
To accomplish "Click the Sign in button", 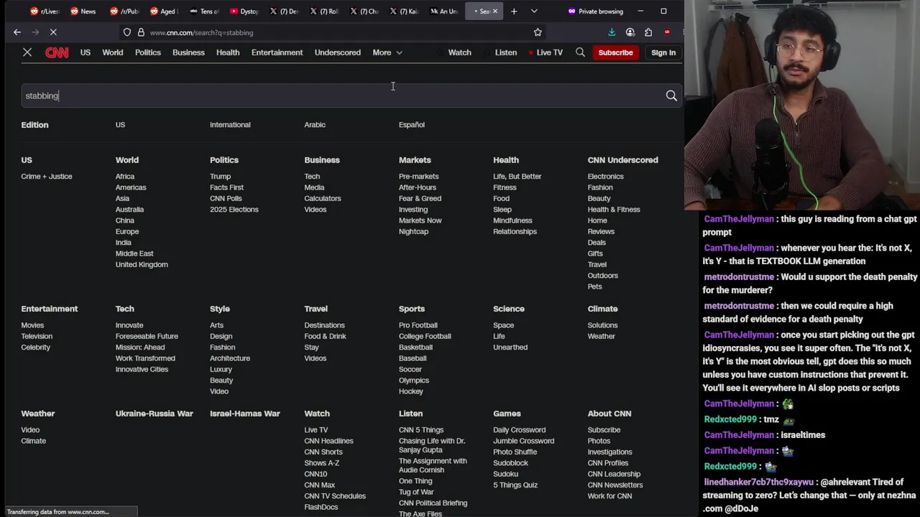I will 663,52.
